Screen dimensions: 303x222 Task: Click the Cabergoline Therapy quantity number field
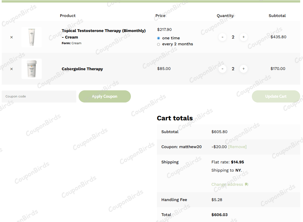[233, 69]
